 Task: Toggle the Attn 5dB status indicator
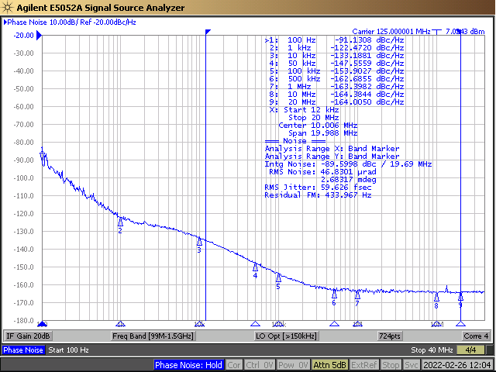click(x=329, y=365)
